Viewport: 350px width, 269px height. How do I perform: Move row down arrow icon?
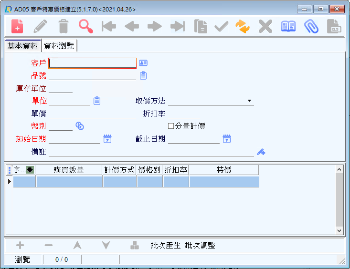pyautogui.click(x=106, y=245)
